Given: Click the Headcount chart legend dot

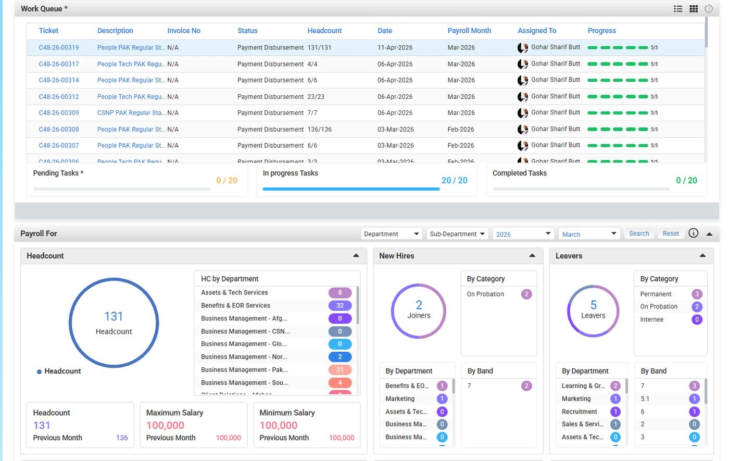Looking at the screenshot, I should click(x=39, y=372).
